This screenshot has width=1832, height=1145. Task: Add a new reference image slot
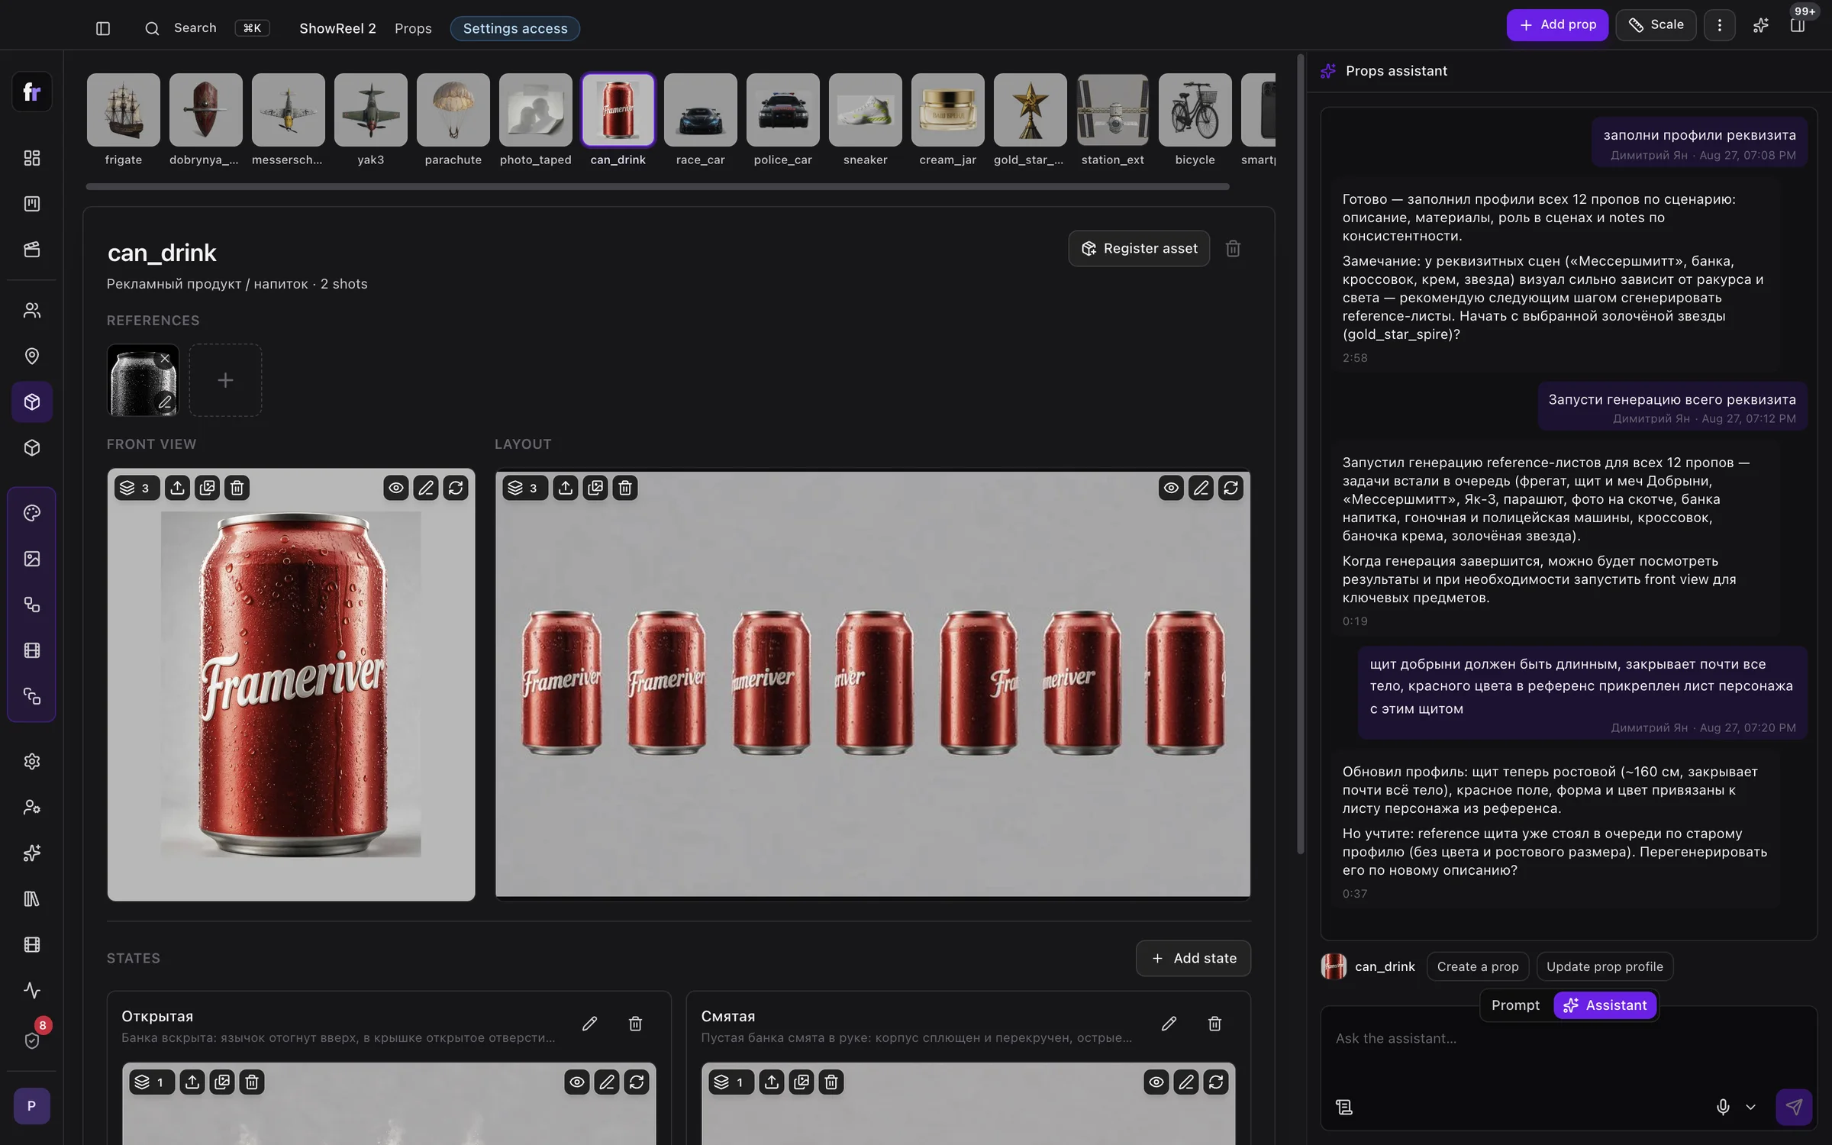coord(225,380)
